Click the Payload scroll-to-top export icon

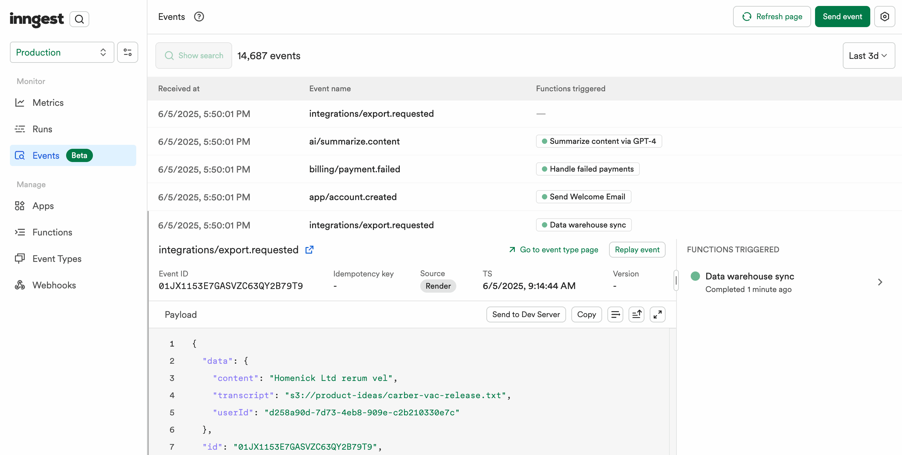[636, 314]
